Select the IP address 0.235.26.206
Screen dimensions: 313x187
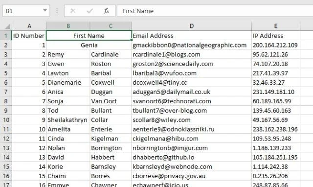(276, 176)
